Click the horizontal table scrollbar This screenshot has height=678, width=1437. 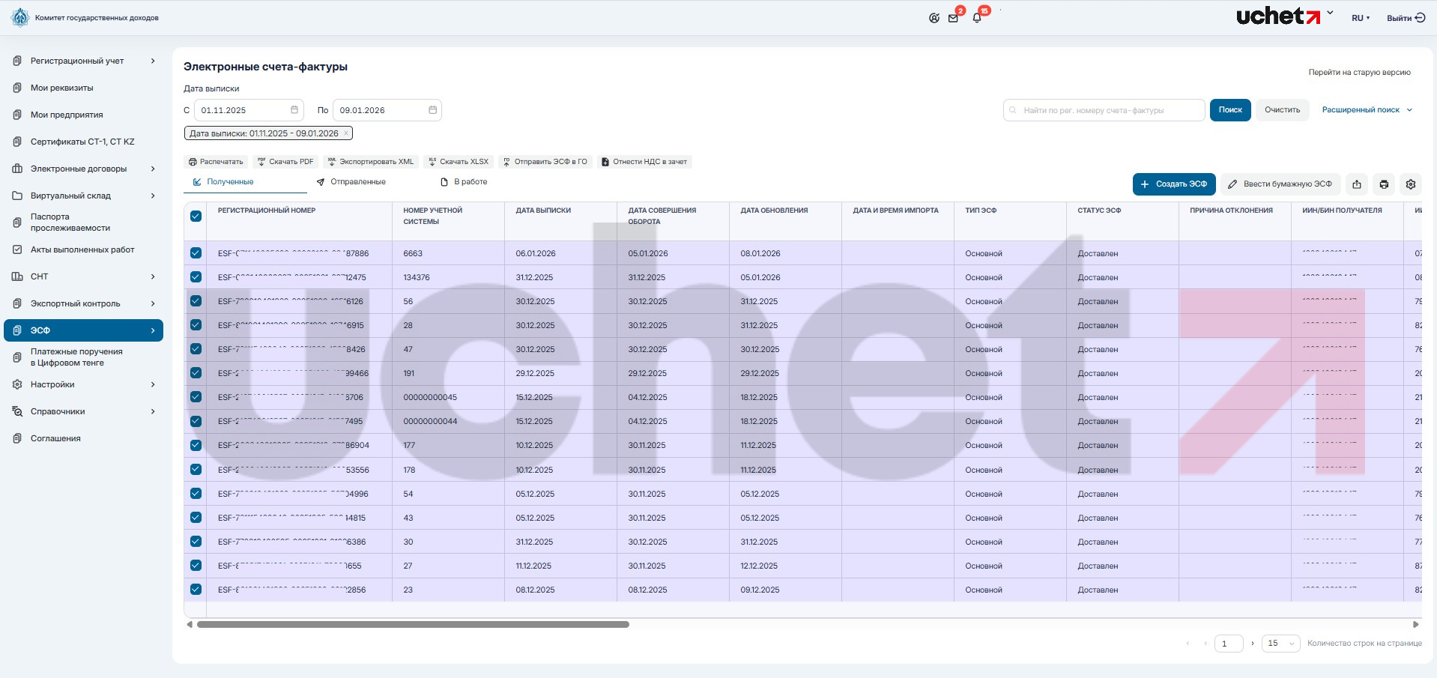pyautogui.click(x=413, y=624)
